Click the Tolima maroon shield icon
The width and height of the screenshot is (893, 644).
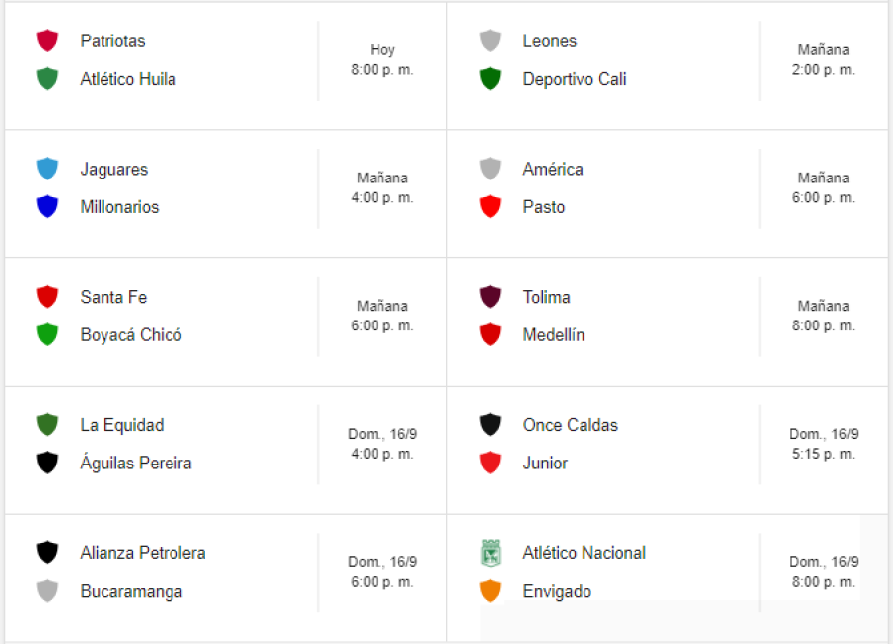490,297
